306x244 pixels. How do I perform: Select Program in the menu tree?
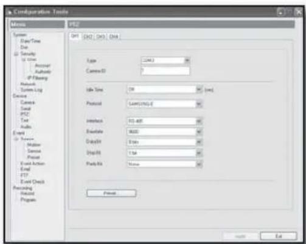tap(28, 200)
